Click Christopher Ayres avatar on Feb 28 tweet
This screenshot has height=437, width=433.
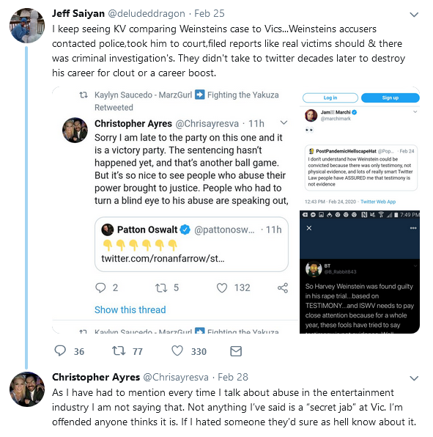27,389
